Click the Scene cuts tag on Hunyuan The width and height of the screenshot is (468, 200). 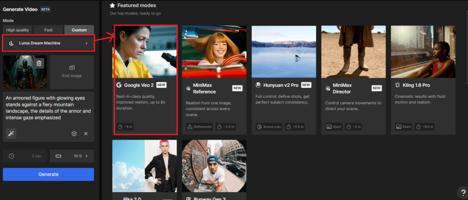click(x=269, y=126)
